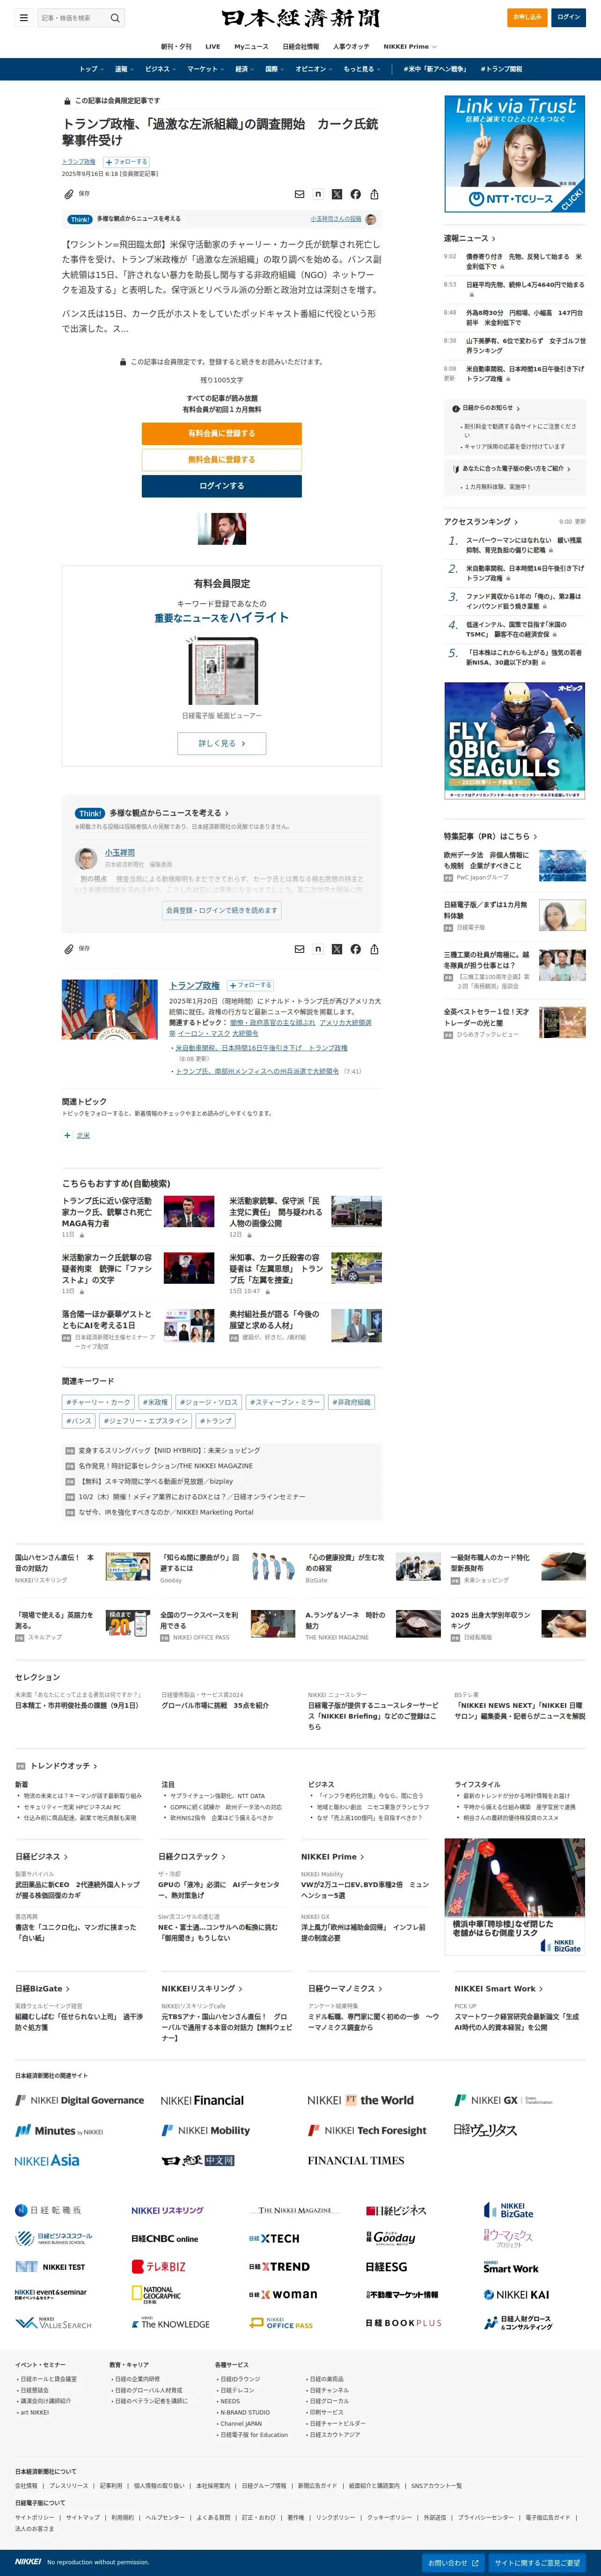
Task: Click the NIKKEI logo in footer bar
Action: coord(28,2562)
